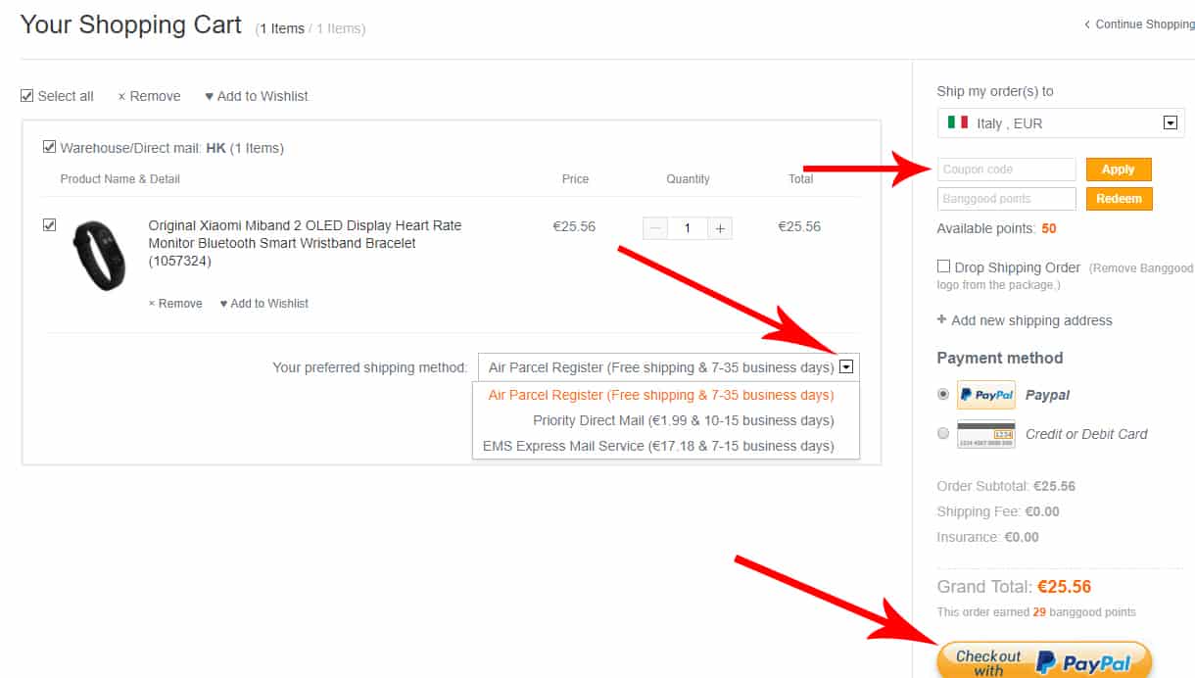Viewport: 1195px width, 678px height.
Task: Click the Remove link under the product
Action: coord(175,304)
